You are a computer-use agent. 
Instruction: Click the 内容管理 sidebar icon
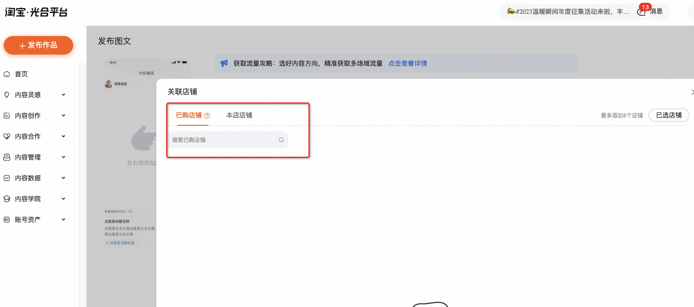[x=7, y=157]
